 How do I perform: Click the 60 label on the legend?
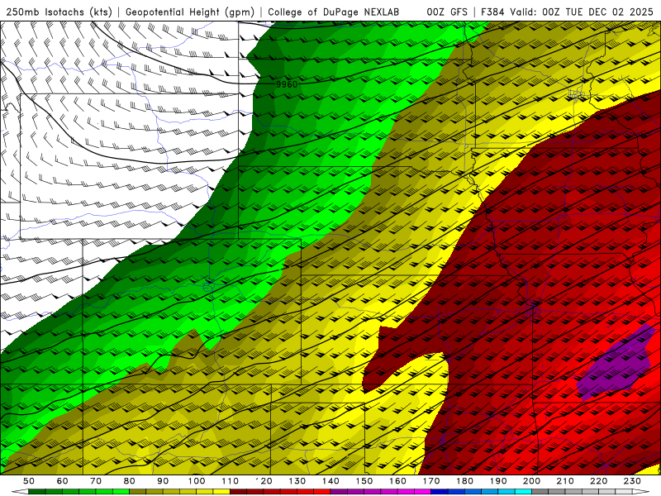click(x=62, y=481)
